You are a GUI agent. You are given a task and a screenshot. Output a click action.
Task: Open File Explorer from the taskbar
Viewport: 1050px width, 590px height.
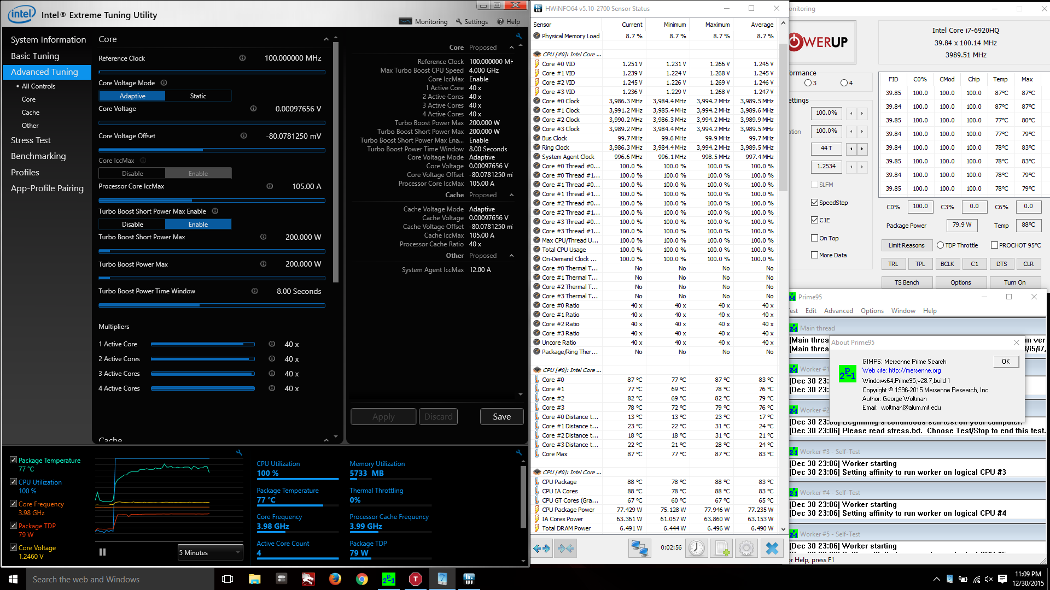(x=254, y=579)
